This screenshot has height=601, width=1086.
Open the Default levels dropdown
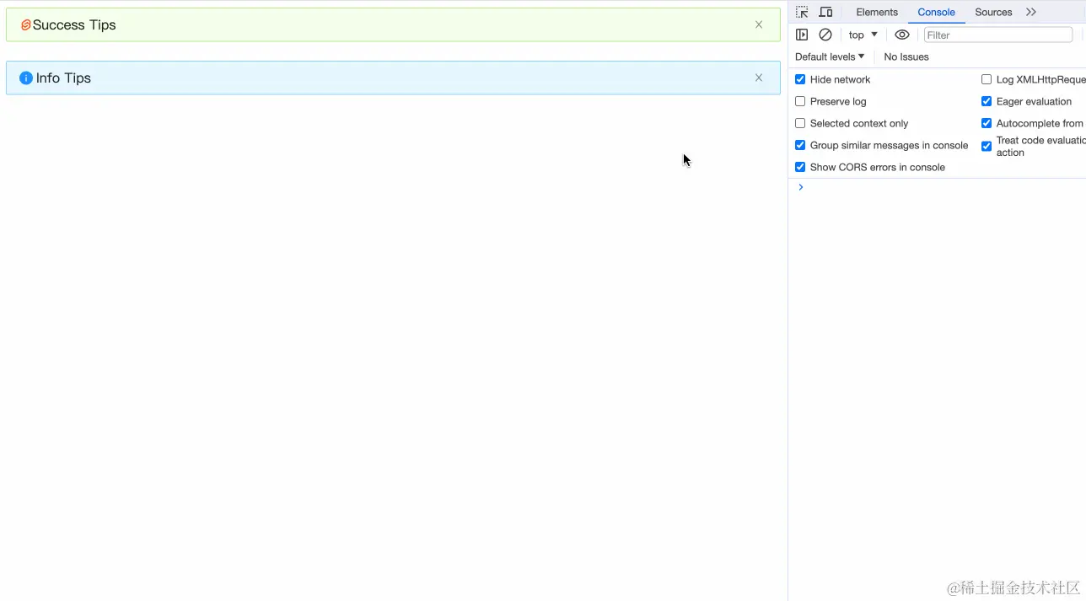click(830, 56)
